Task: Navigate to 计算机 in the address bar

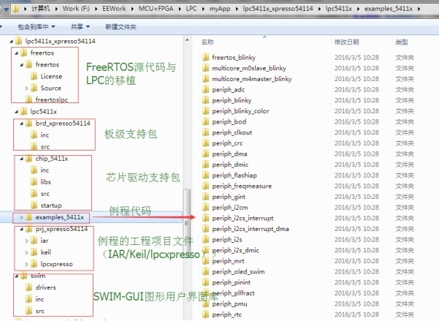Action: (41, 9)
